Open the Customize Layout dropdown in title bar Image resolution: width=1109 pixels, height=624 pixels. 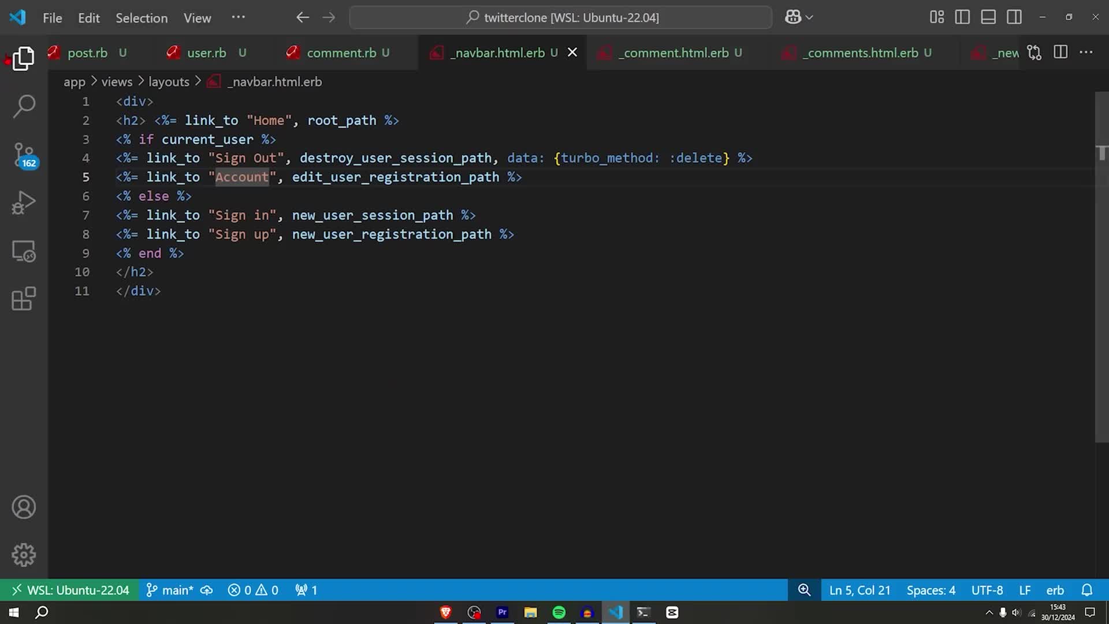coord(937,17)
